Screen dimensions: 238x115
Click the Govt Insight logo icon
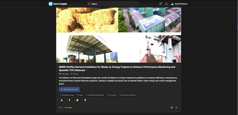(50, 4)
